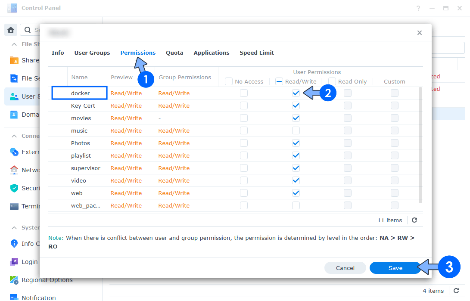
Task: Select the docker folder name cell
Action: coord(79,93)
